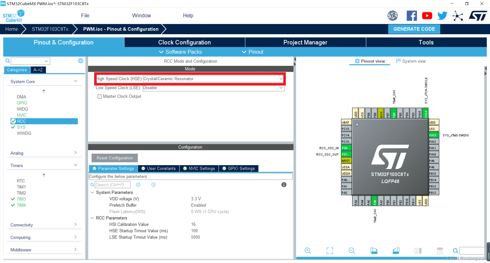Click the NRST pin on chip
The width and height of the screenshot is (490, 263).
pyautogui.click(x=346, y=161)
